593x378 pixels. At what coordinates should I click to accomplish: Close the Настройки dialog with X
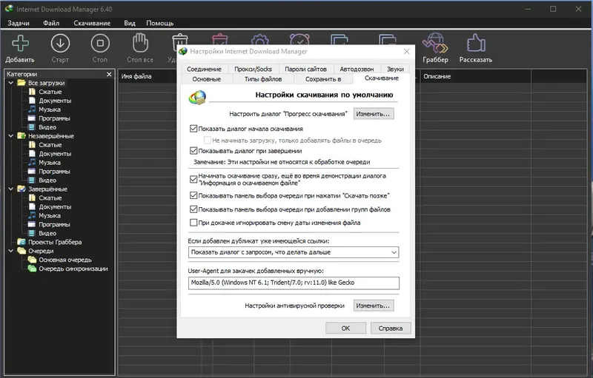pos(406,51)
